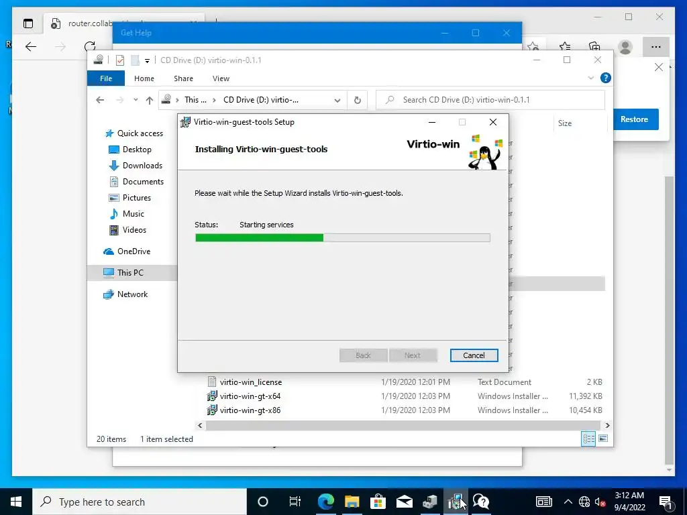Screen dimensions: 687x515
Task: Open the Windows Start menu
Action: pyautogui.click(x=16, y=502)
